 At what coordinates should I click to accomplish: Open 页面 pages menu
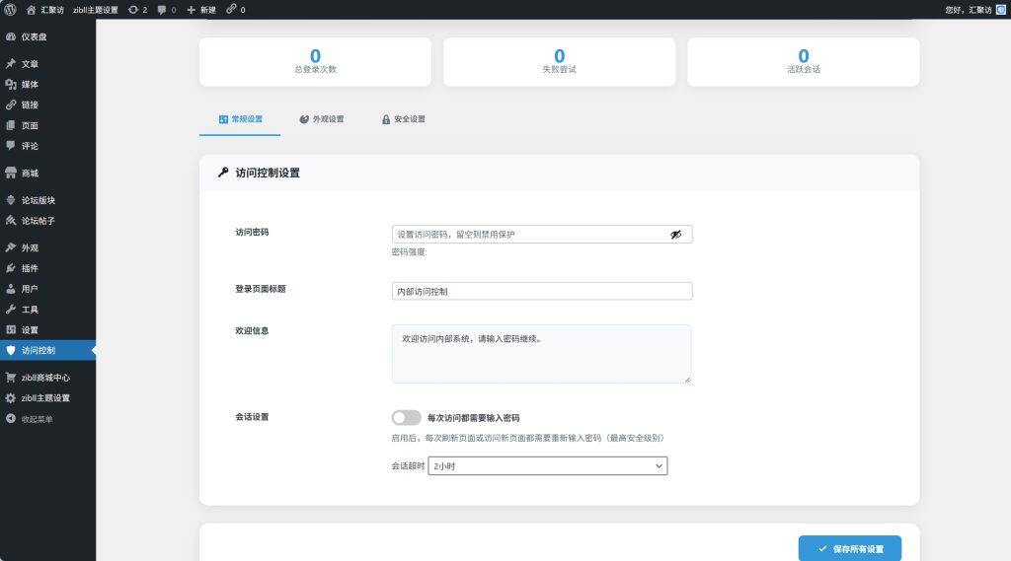tap(47, 125)
